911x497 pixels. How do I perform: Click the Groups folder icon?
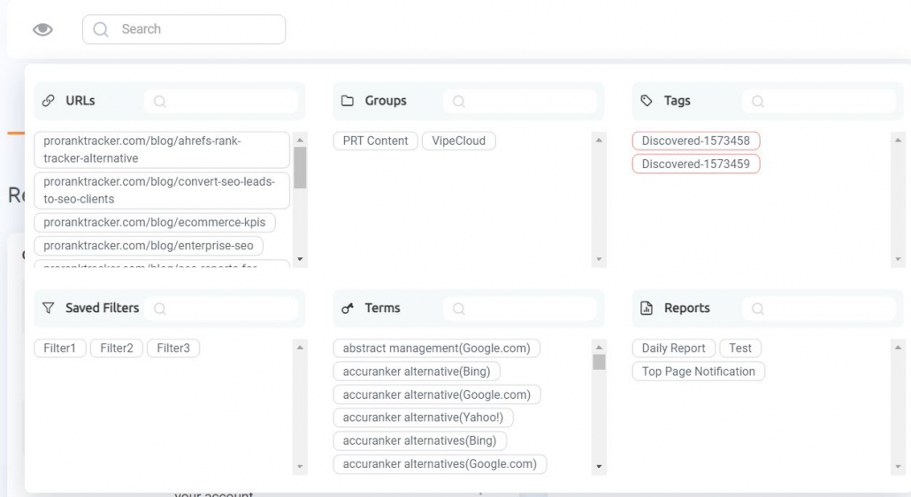[x=348, y=101]
